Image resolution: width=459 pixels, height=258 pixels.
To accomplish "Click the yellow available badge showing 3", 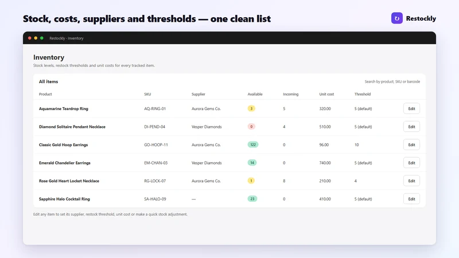I will (251, 108).
